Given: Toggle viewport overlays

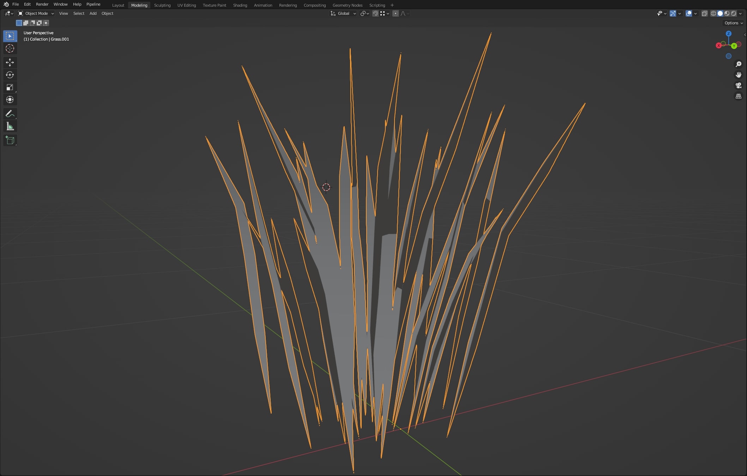Looking at the screenshot, I should pos(689,13).
